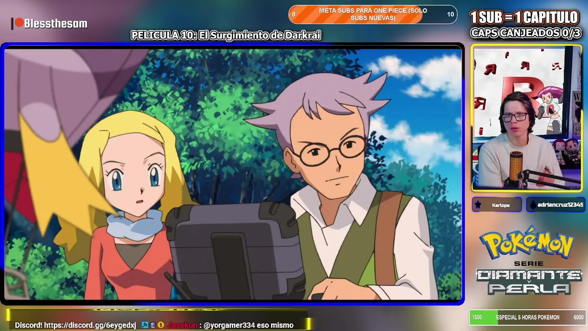This screenshot has height=331, width=588.
Task: Click the ESPECIAL 5 HORAS POKEMON progress bar
Action: [528, 317]
